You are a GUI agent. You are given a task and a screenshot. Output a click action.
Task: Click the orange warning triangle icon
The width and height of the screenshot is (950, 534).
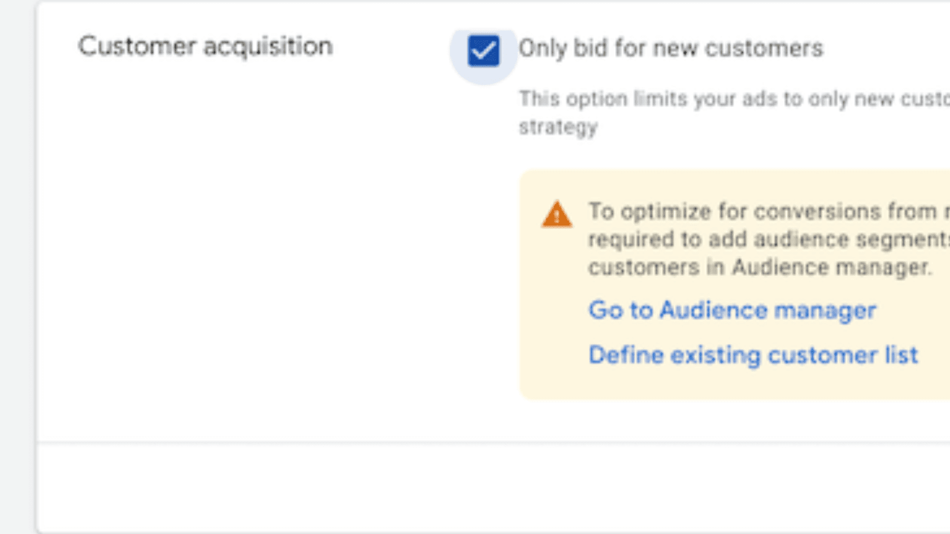[556, 215]
